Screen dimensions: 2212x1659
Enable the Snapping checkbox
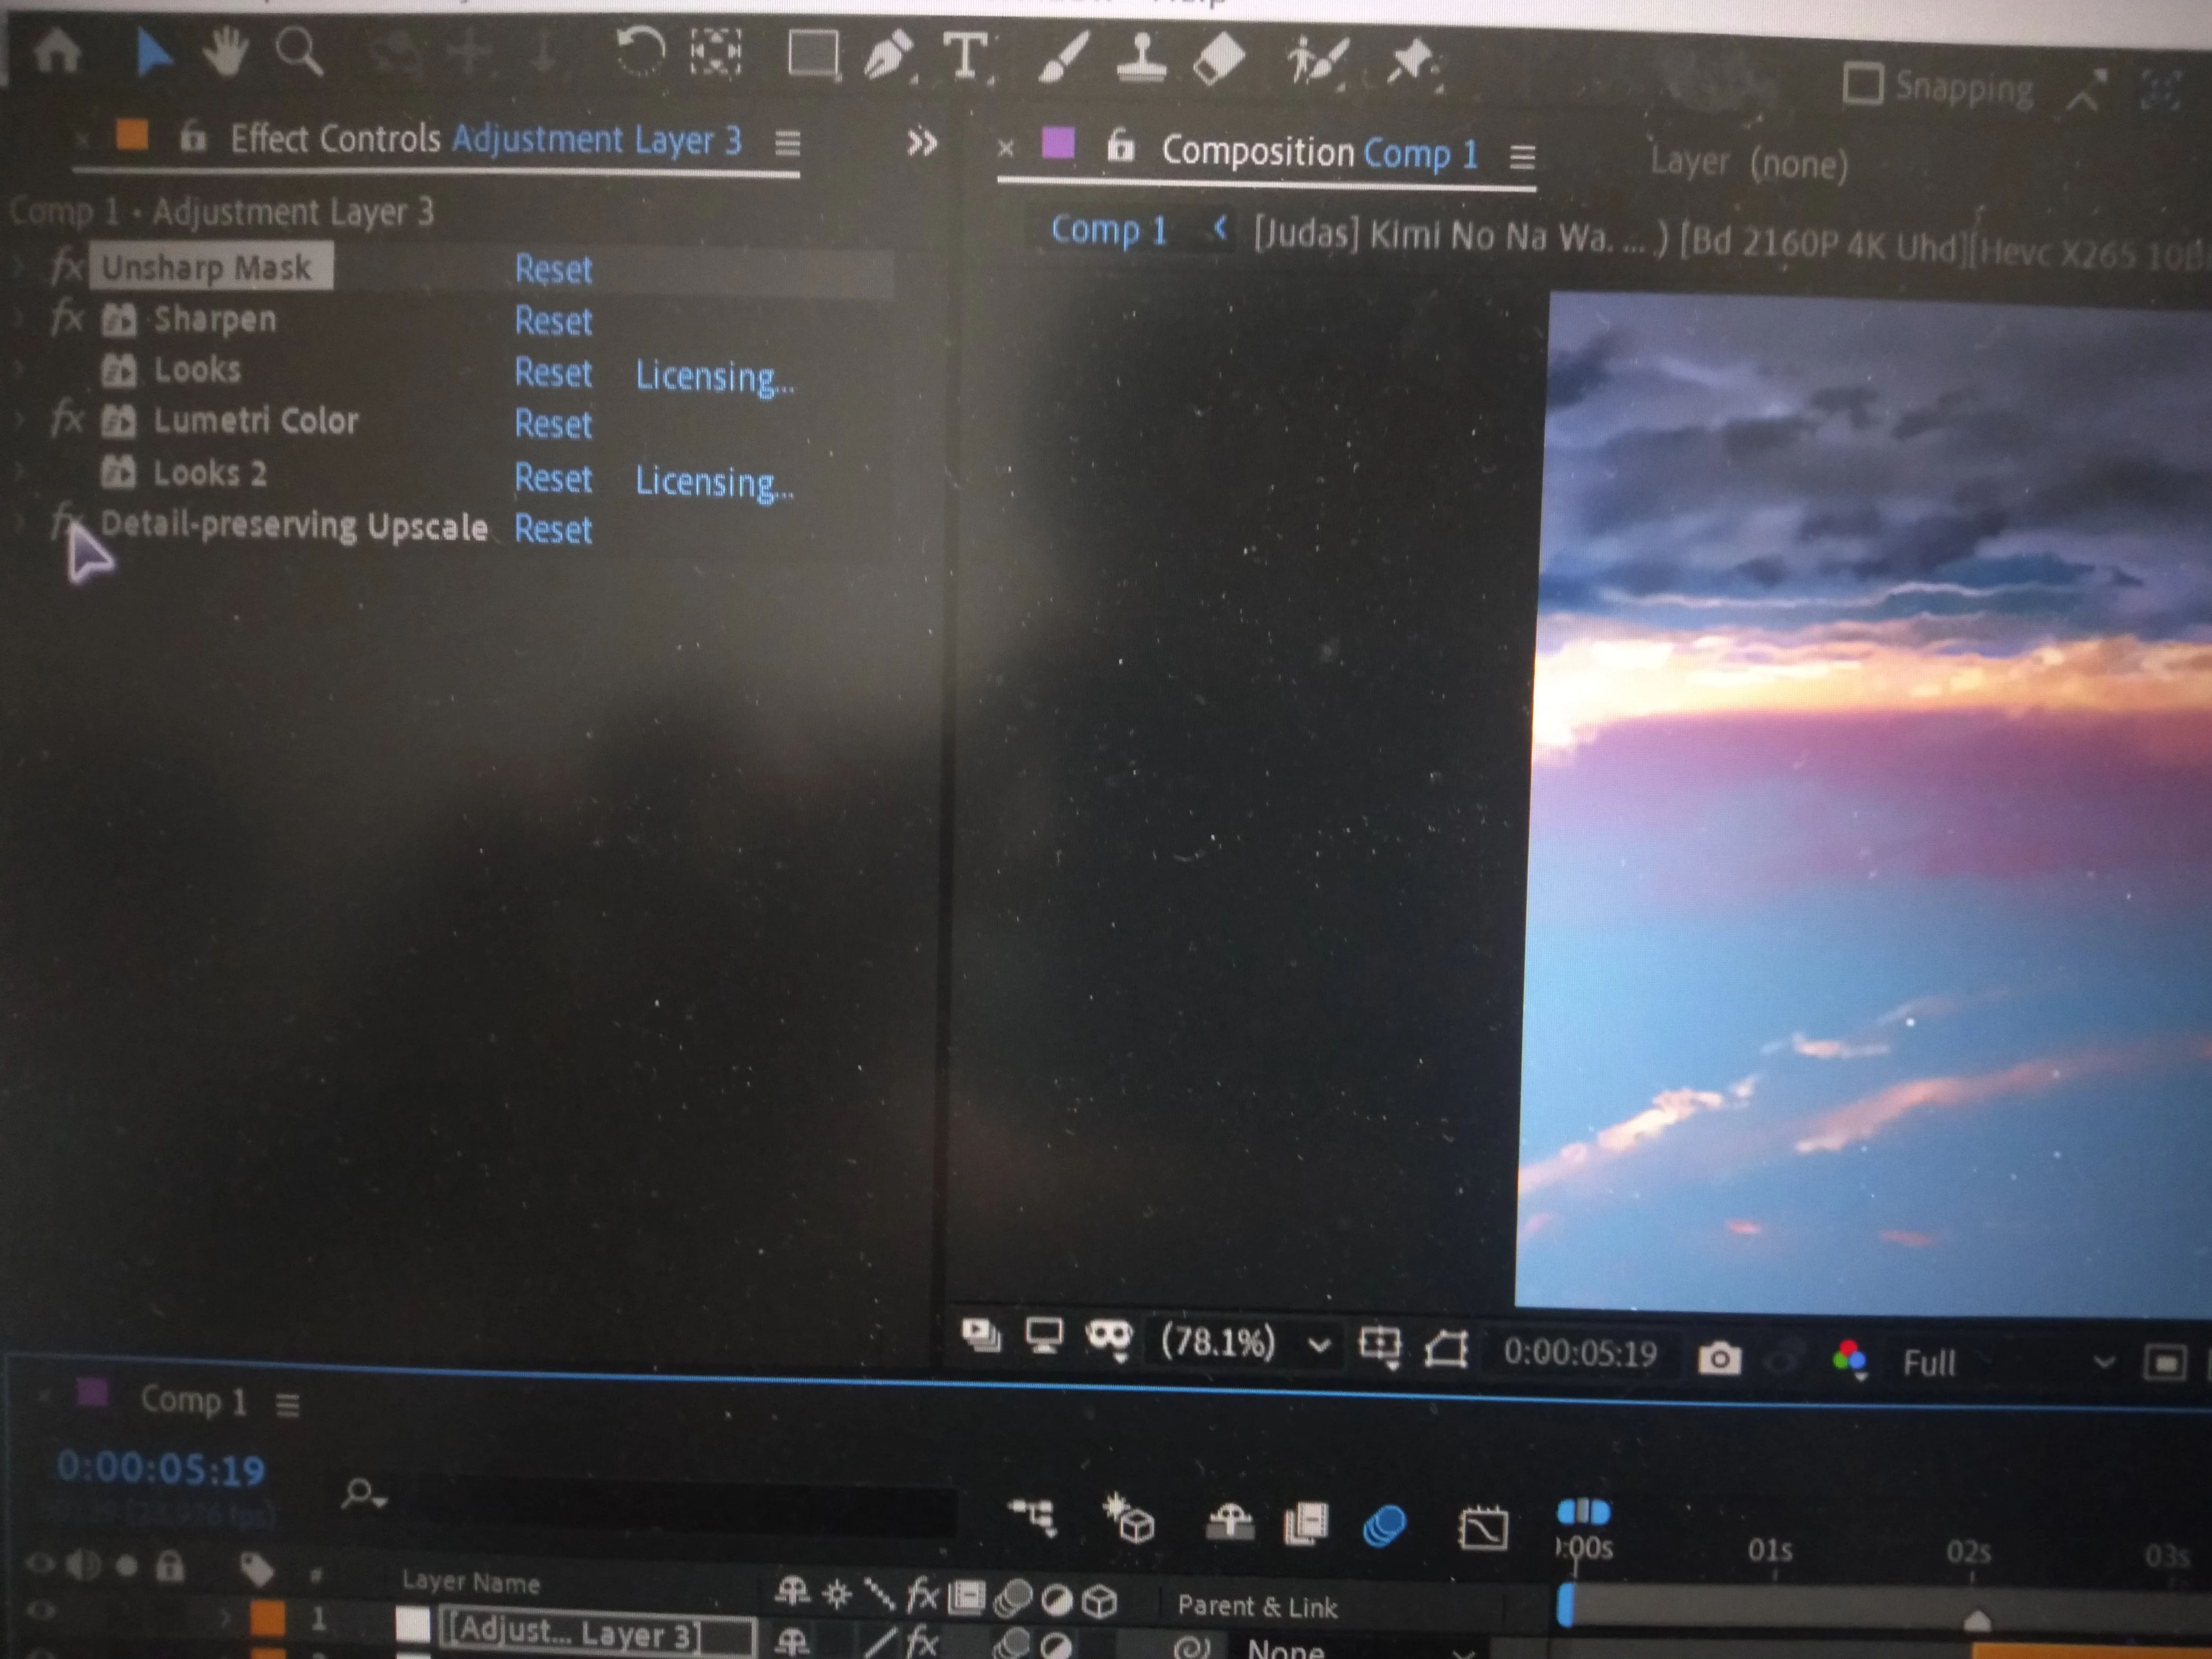tap(1862, 84)
